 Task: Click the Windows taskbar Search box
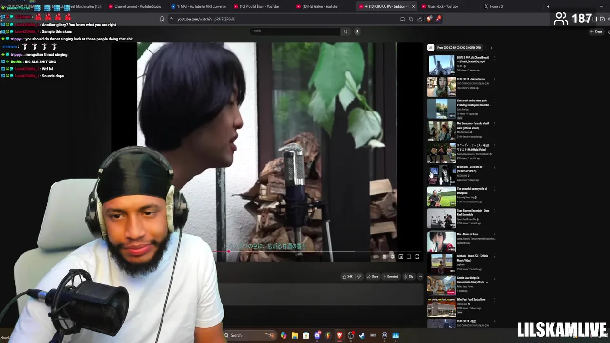(250, 335)
